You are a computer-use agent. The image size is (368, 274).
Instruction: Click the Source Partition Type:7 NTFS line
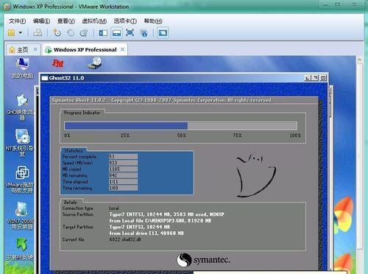point(167,214)
